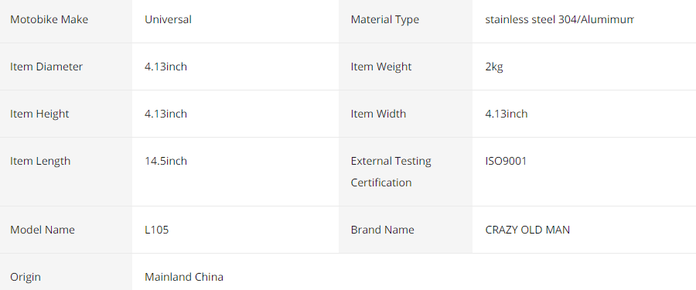696x290 pixels.
Task: Select the Mainland China origin value
Action: (184, 277)
